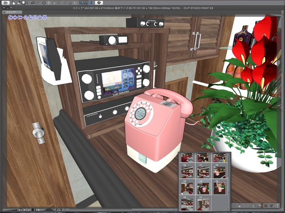Toggle snap to special ruler icon
The height and width of the screenshot is (213, 285).
(86, 3)
